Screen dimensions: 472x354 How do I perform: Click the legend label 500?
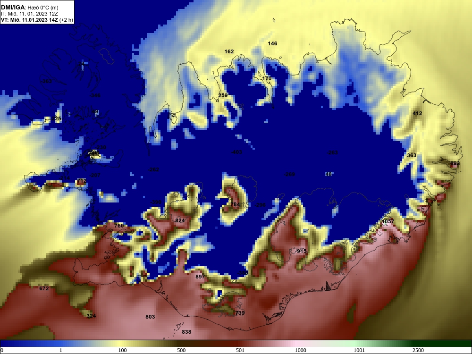pyautogui.click(x=181, y=350)
